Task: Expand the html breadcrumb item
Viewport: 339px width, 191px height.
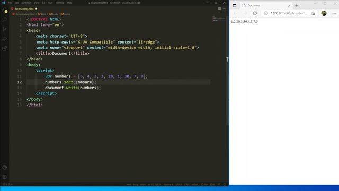Action: coord(42,14)
